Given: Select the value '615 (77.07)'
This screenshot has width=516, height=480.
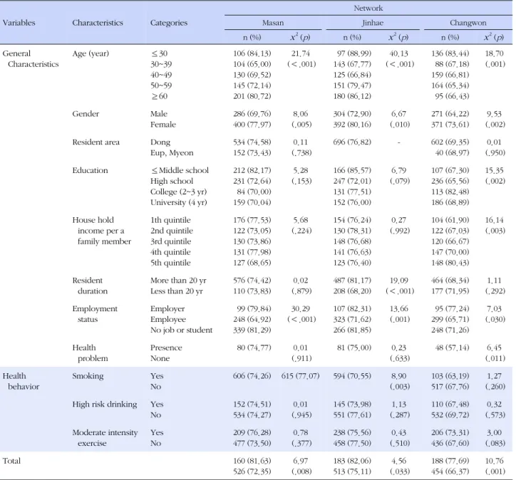Looking at the screenshot, I should click(300, 376).
